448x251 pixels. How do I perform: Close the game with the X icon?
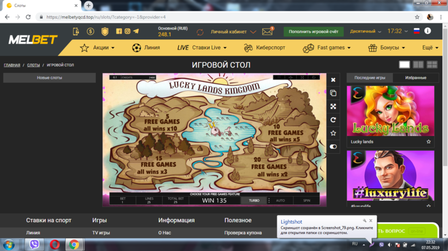click(x=333, y=80)
